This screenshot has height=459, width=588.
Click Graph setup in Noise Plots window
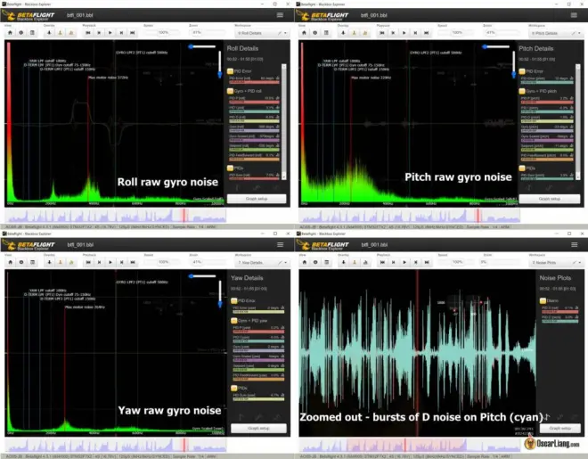[x=559, y=428]
